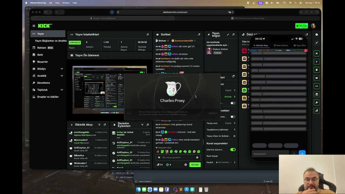Click the green Go live button
This screenshot has width=345, height=194.
click(x=302, y=26)
